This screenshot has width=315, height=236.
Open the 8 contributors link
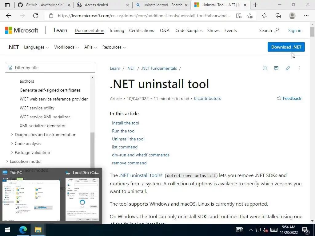(x=207, y=99)
